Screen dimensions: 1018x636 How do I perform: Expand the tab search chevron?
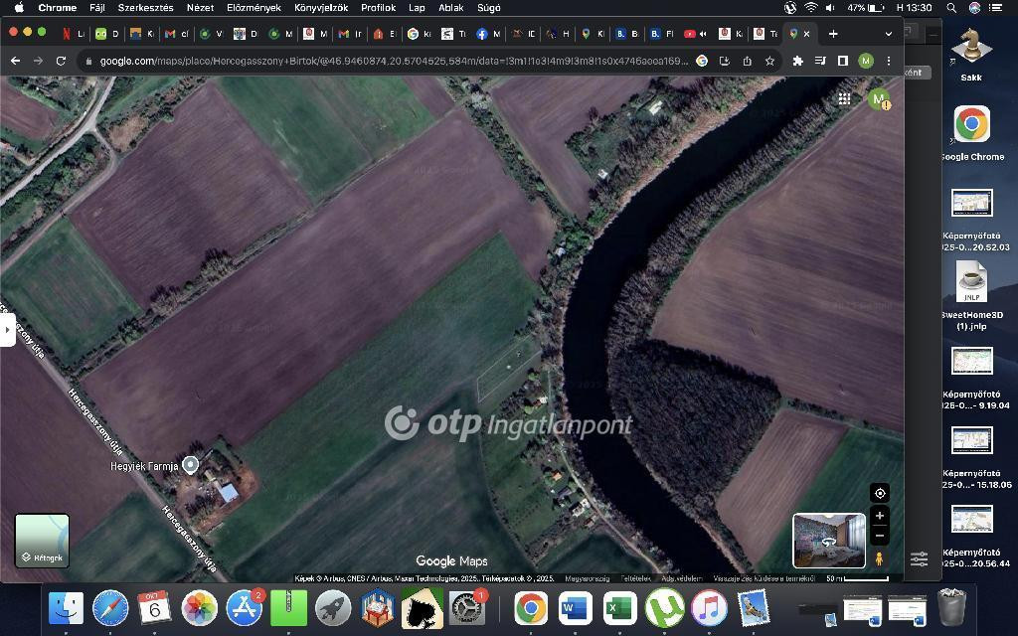point(888,33)
